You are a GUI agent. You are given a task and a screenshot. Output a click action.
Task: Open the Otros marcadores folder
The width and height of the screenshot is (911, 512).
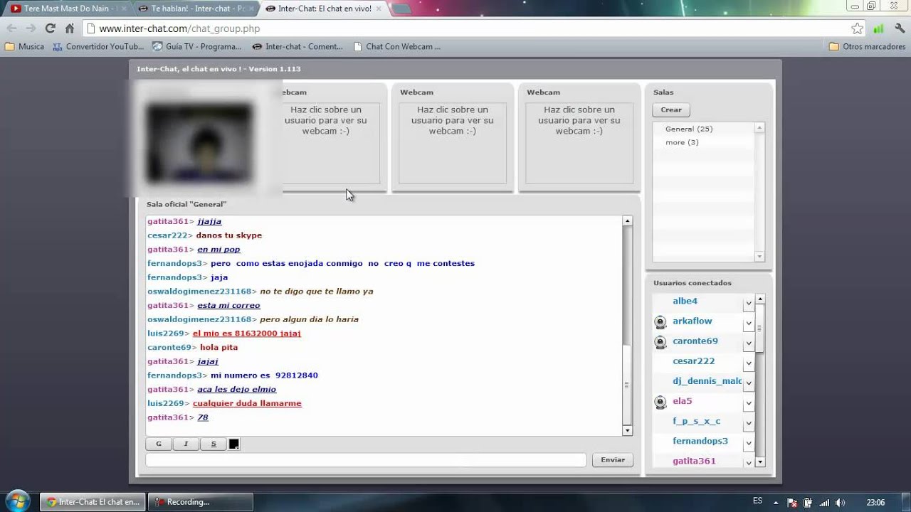point(867,46)
